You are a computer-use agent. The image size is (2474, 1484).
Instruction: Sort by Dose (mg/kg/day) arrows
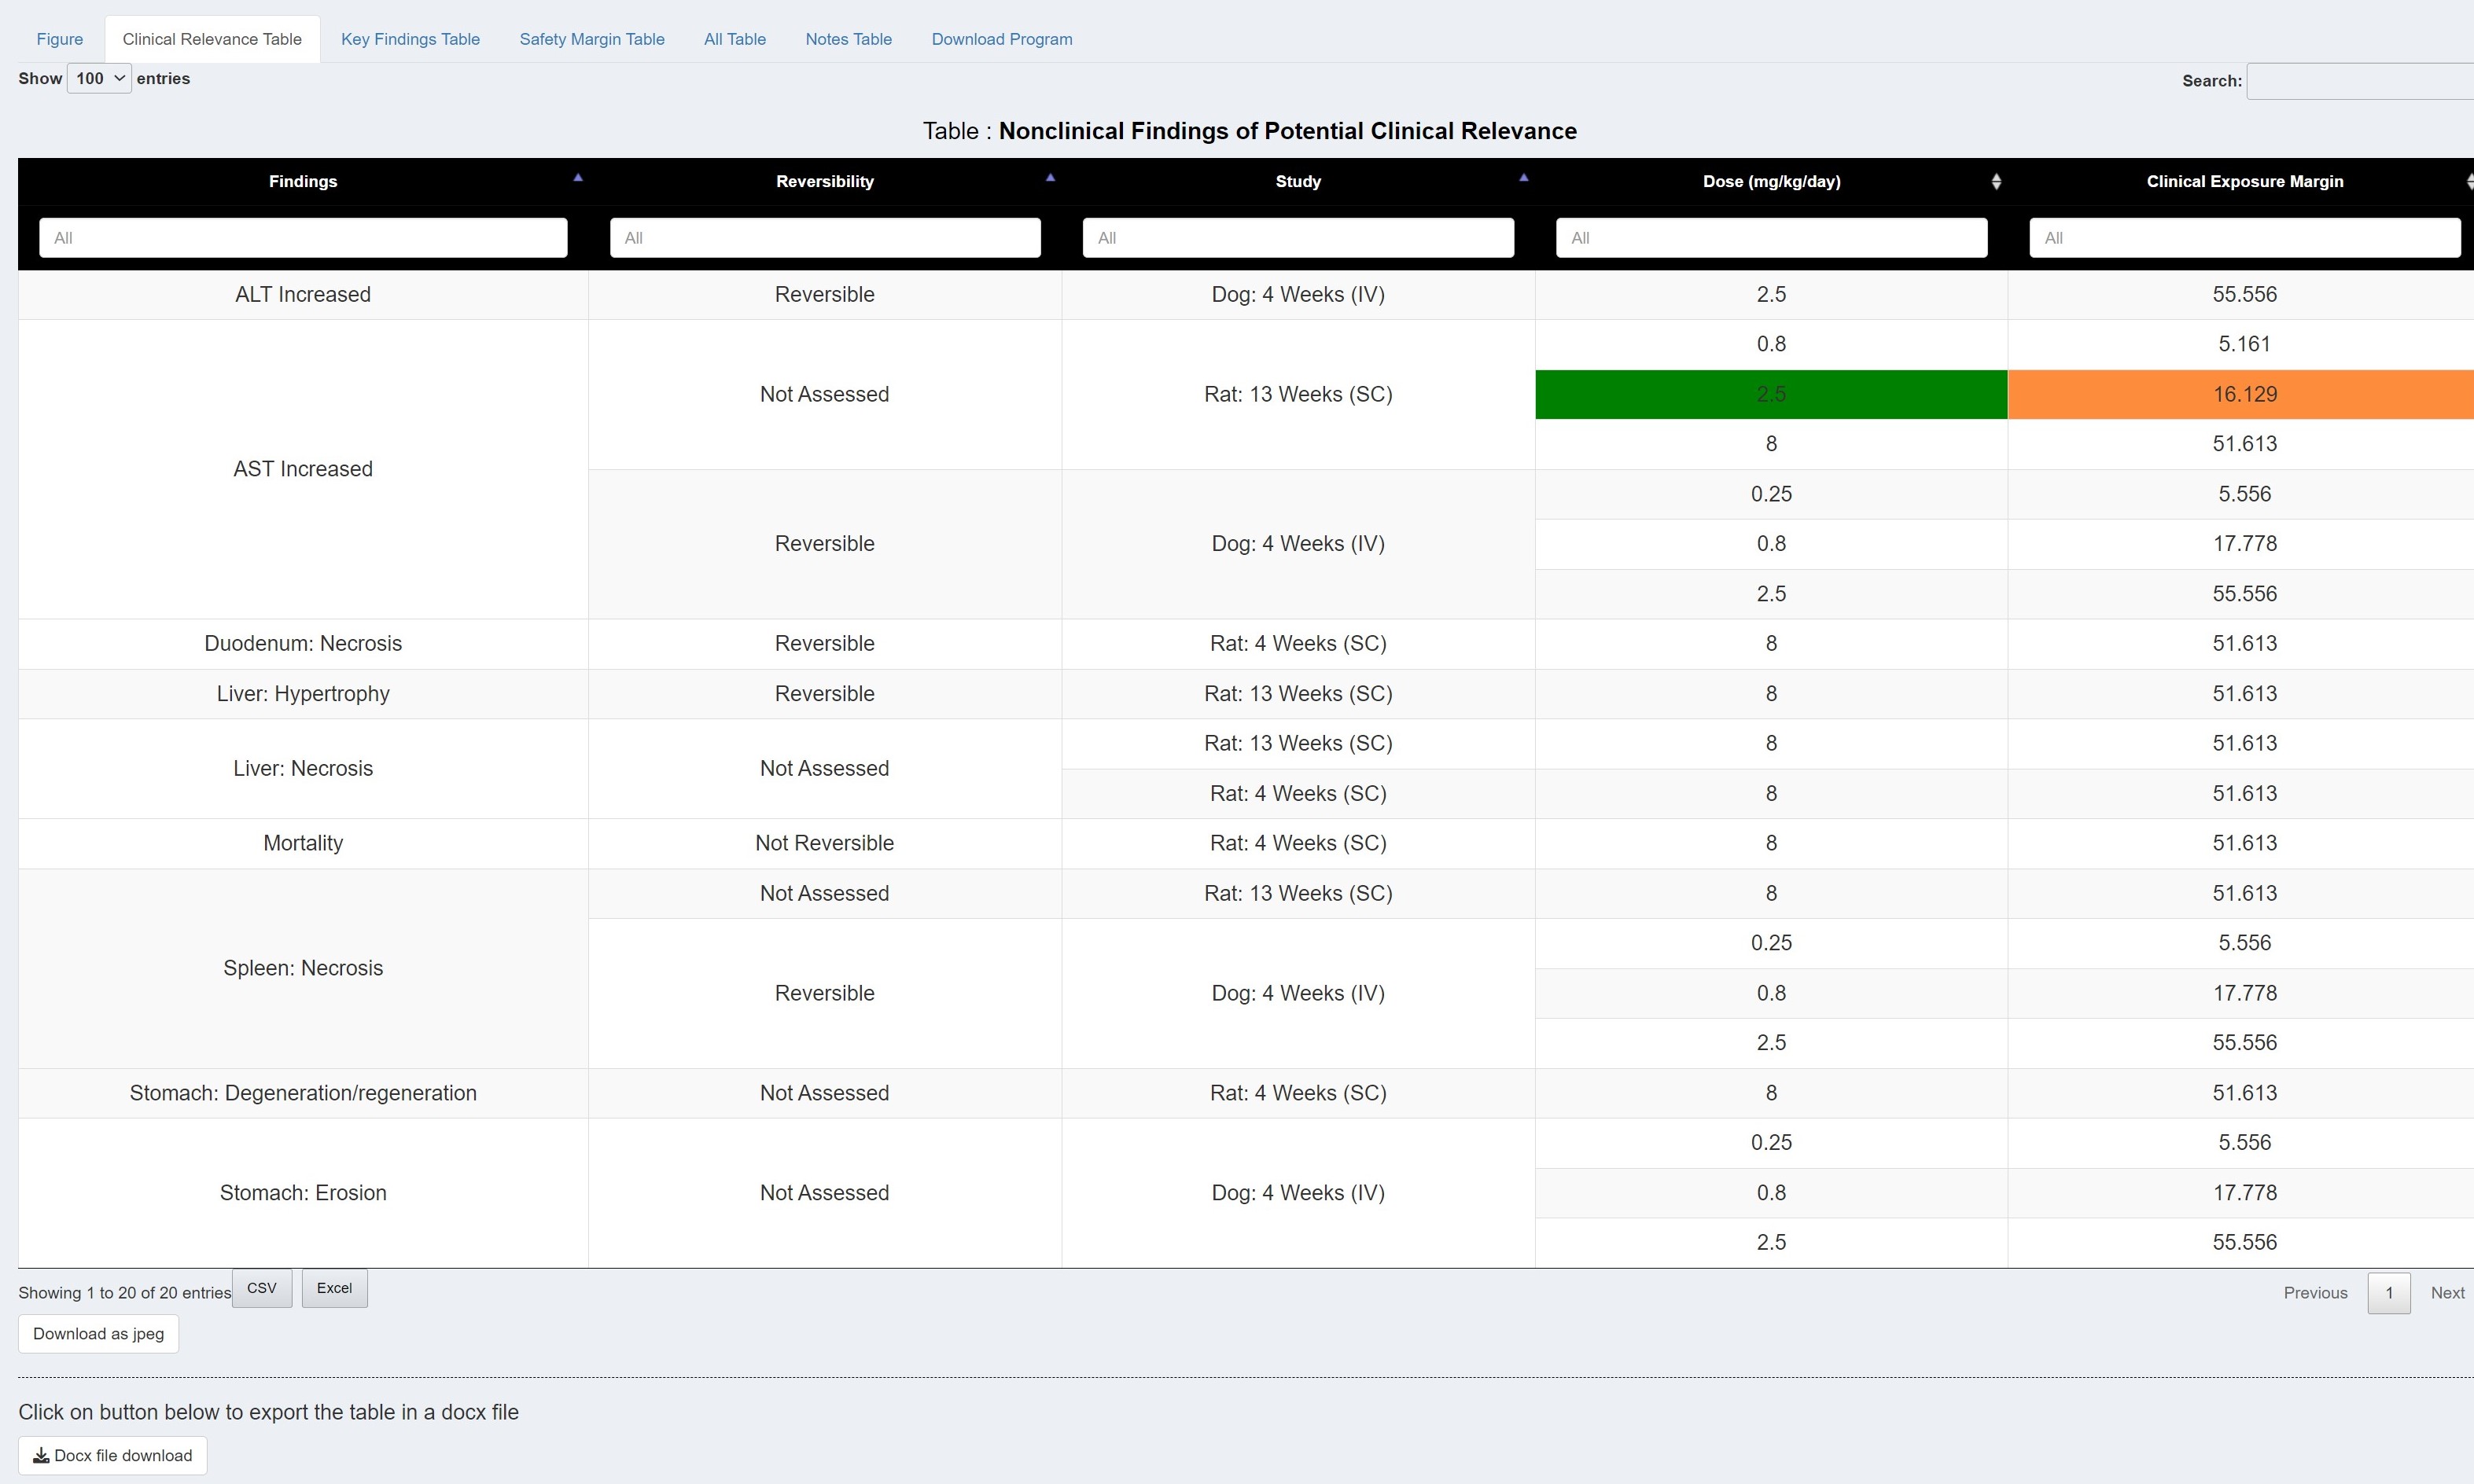1996,181
